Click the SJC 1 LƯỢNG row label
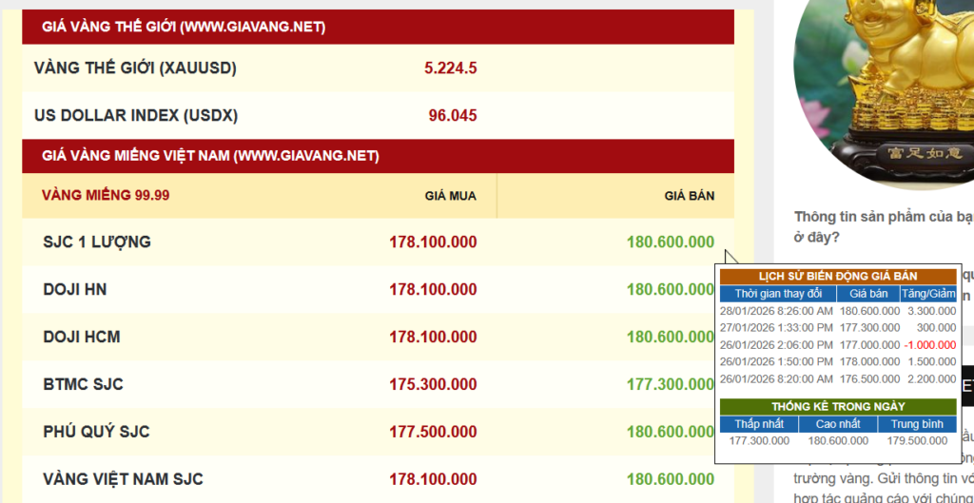 point(97,242)
